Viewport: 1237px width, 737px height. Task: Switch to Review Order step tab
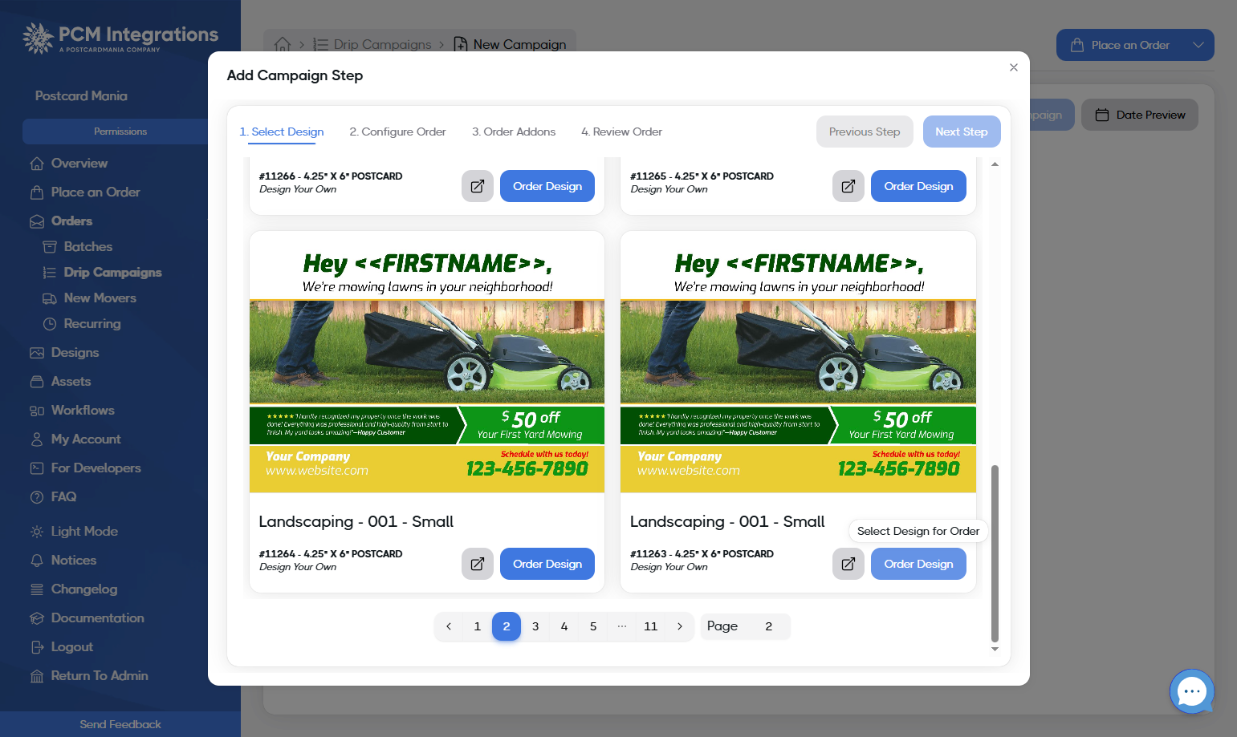tap(621, 132)
